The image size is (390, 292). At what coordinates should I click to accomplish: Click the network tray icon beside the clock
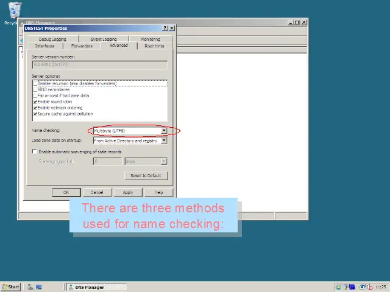[363, 287]
